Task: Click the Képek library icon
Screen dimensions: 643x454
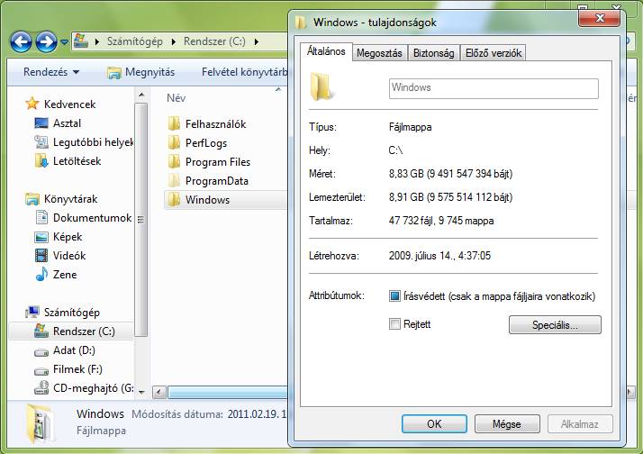Action: point(41,237)
